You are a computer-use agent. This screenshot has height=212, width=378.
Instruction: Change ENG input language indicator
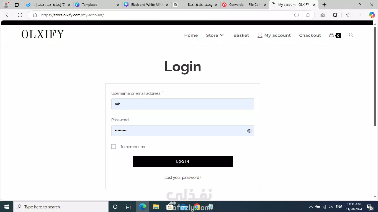pyautogui.click(x=339, y=207)
